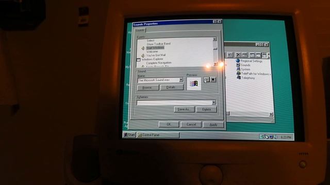Image resolution: width=330 pixels, height=185 pixels.
Task: Click the Events list scrollbar thumb
Action: tap(214, 48)
